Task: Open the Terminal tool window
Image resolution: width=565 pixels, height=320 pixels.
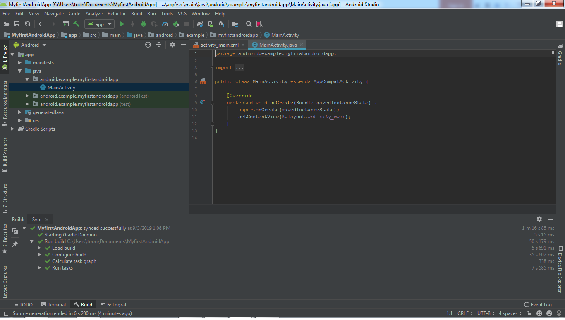Action: point(53,305)
